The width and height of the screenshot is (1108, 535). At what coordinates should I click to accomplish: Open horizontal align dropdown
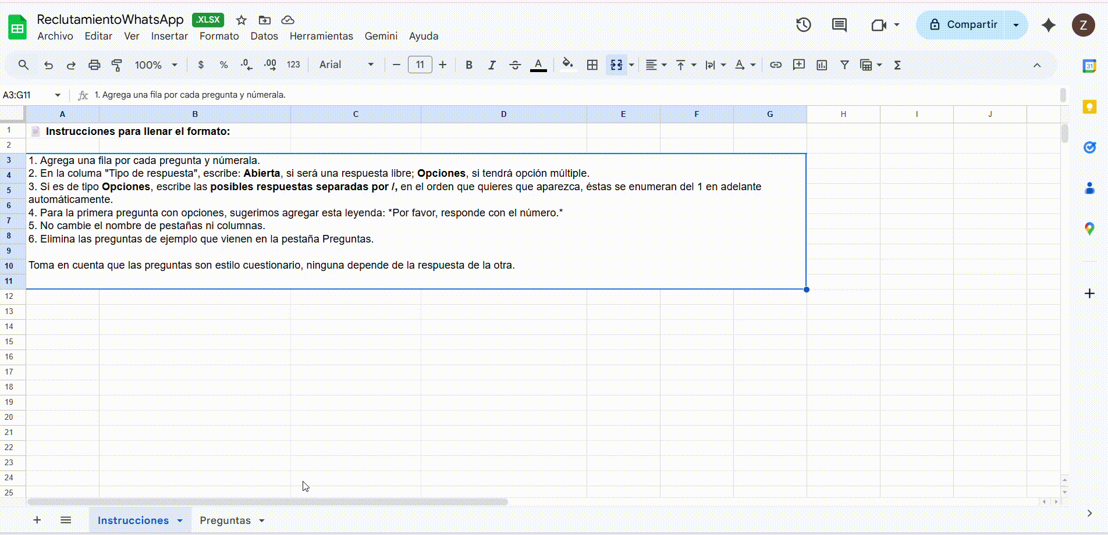point(656,65)
